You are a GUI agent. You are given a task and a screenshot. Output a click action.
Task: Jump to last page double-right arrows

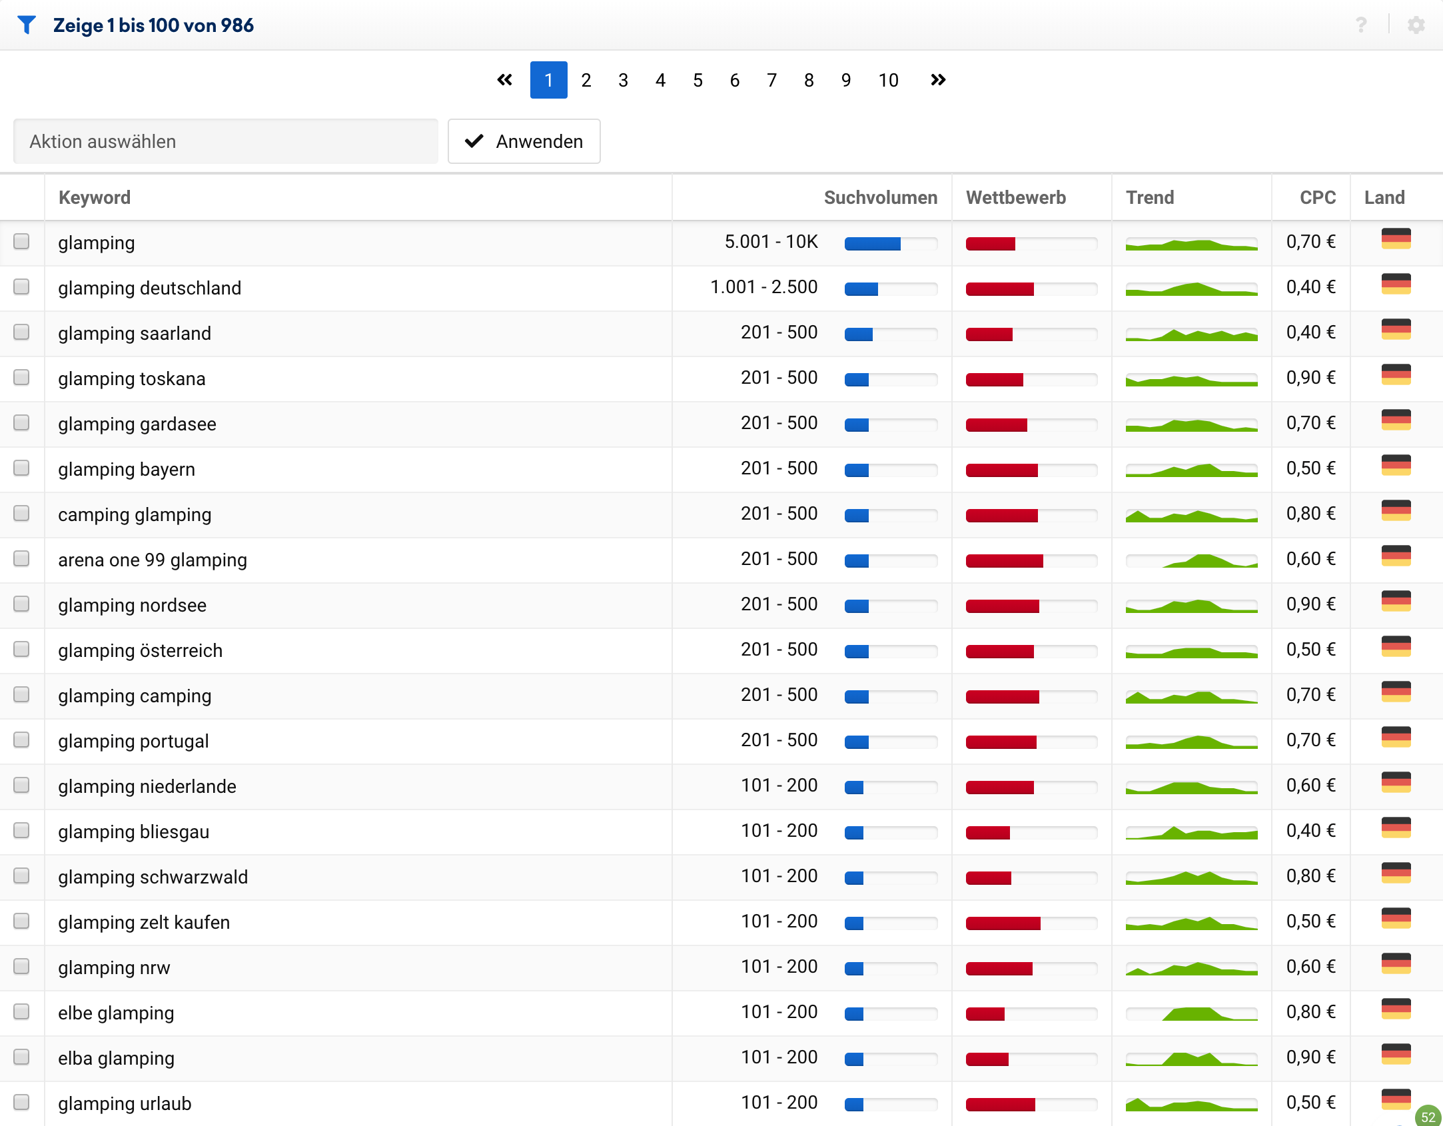938,80
